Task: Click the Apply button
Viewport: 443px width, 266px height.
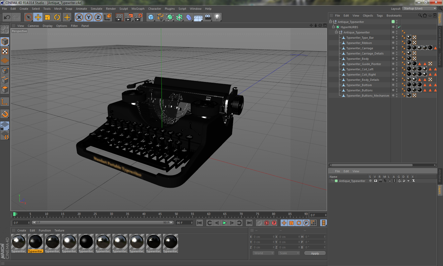Action: tap(315, 253)
